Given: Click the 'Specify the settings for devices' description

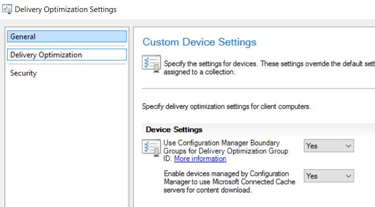Looking at the screenshot, I should tap(269, 68).
